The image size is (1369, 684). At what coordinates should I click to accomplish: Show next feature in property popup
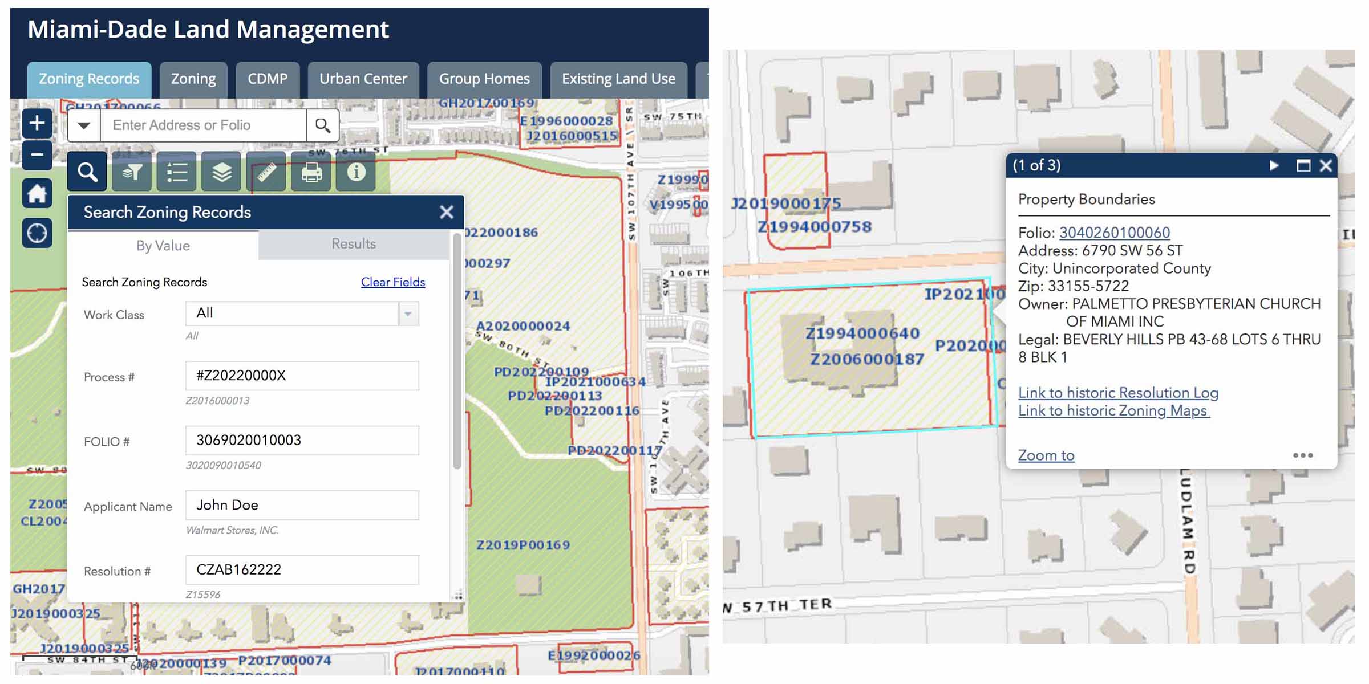pos(1274,166)
